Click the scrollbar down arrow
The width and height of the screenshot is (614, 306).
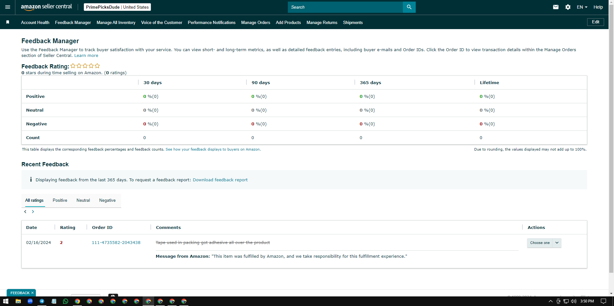tap(611, 294)
